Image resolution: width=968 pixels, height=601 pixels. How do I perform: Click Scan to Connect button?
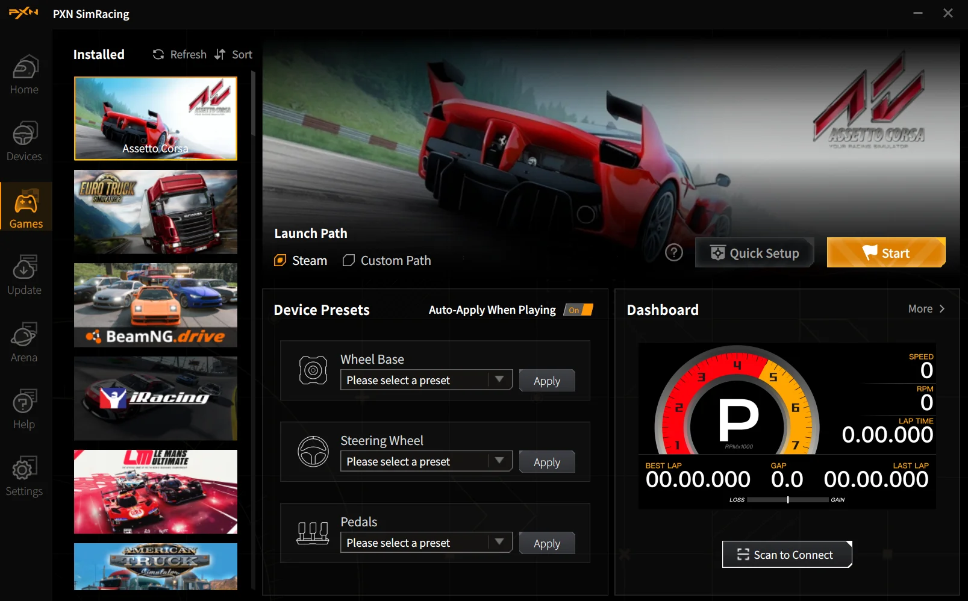[787, 555]
